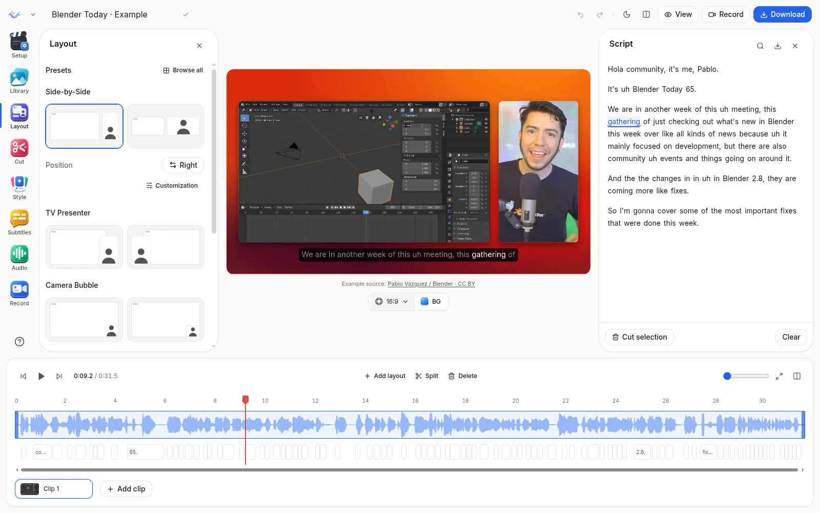This screenshot has width=820, height=513.
Task: Open the Setup panel in sidebar
Action: pos(19,45)
